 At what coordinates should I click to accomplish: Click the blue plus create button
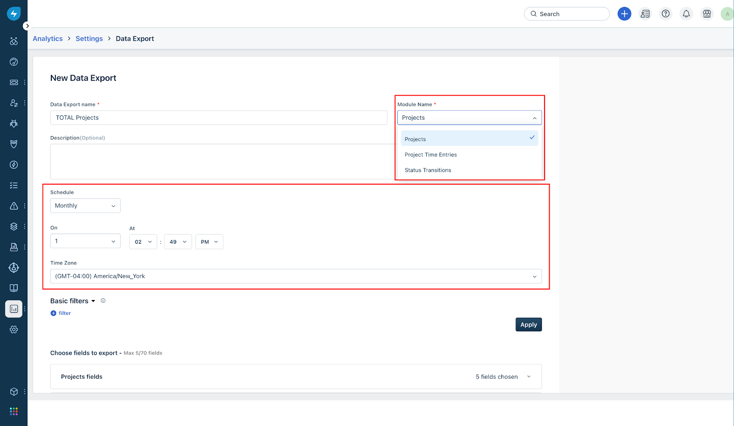click(624, 14)
